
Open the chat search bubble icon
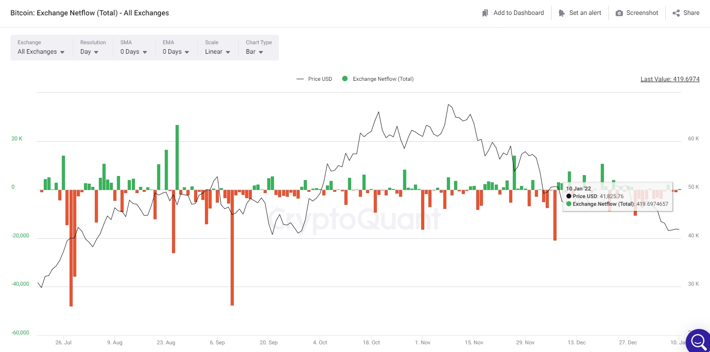point(698,341)
